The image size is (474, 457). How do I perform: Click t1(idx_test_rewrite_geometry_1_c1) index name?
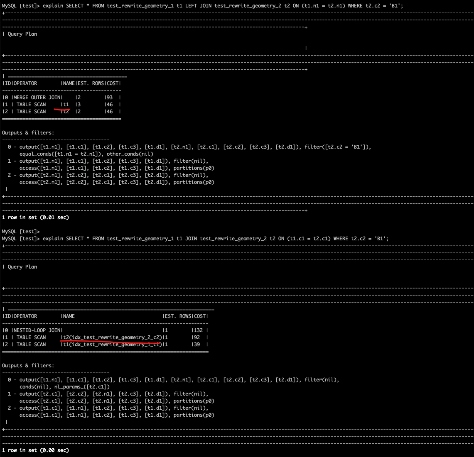[112, 345]
